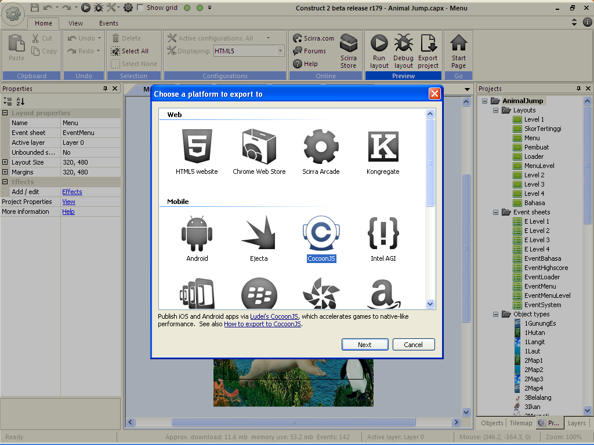Click Next in export dialog
Screen dimensions: 594x445
(365, 344)
